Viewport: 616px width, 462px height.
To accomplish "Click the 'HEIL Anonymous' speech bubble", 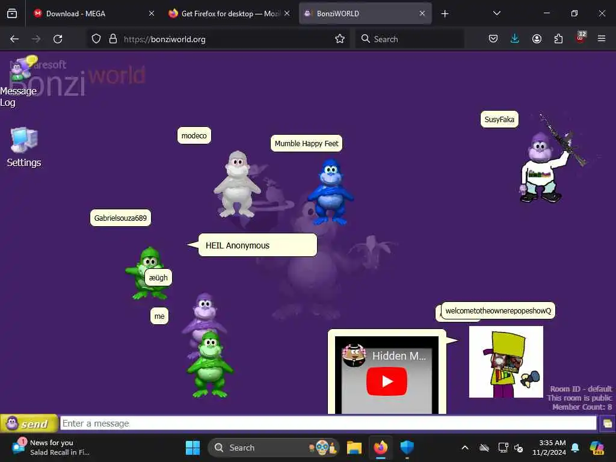I will (x=257, y=245).
